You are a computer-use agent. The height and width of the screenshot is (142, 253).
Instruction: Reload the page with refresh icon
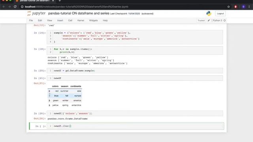(15, 7)
